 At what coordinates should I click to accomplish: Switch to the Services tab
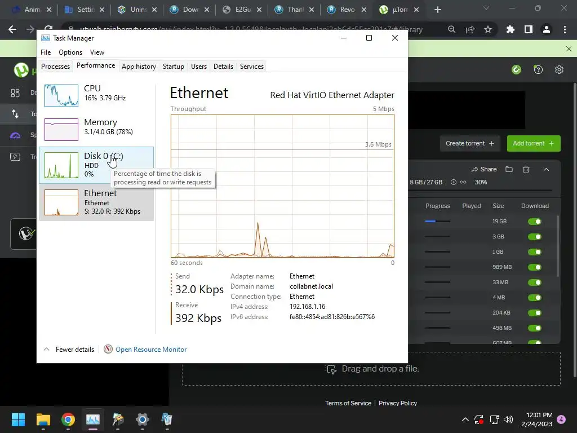tap(252, 67)
